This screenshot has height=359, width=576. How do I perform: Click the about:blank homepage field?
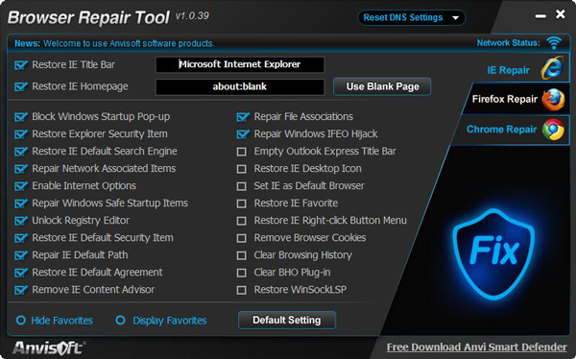tap(240, 86)
